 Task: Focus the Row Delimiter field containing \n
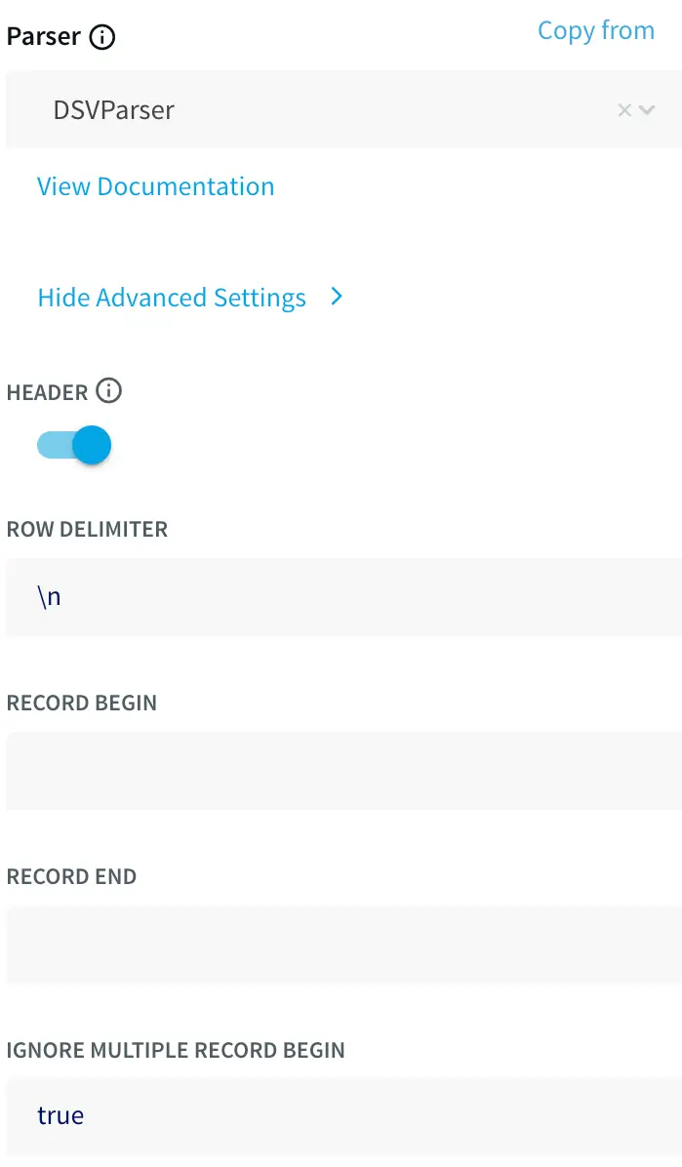coord(341,597)
